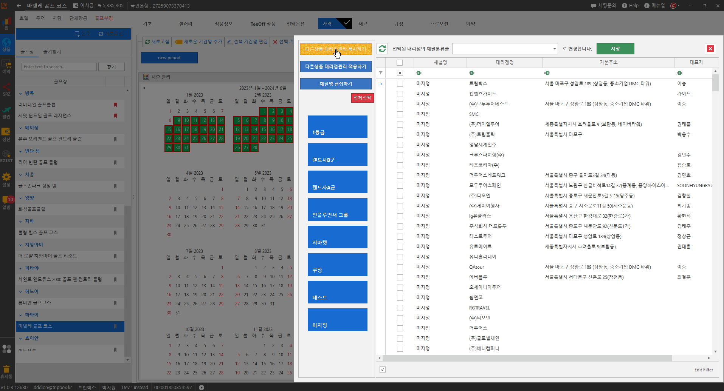Viewport: 724px width, 391px height.
Task: Check the box for SMC row
Action: 400,114
